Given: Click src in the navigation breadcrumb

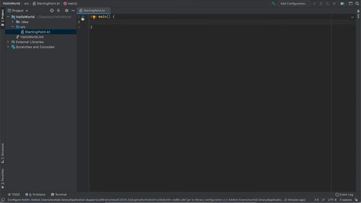Looking at the screenshot, I should point(27,3).
